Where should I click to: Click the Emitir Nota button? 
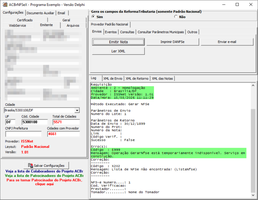tap(118, 42)
